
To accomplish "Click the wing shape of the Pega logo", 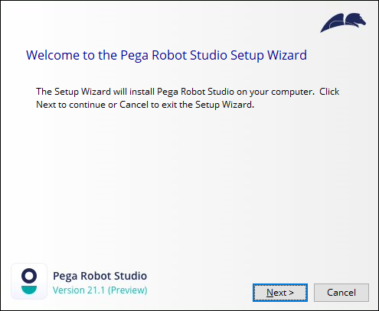I will click(x=332, y=24).
